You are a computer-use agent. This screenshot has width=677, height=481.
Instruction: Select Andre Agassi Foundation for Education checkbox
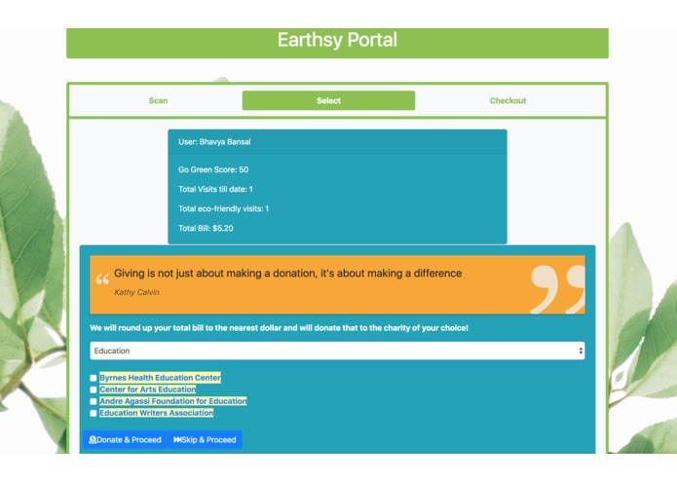[94, 401]
